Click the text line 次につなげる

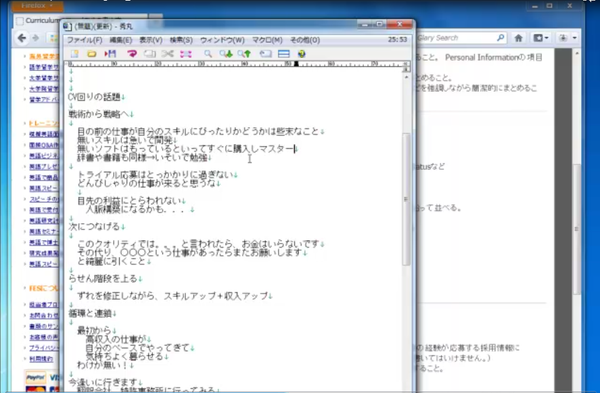tap(94, 226)
